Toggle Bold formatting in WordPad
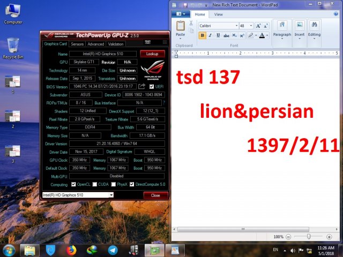 coord(203,35)
